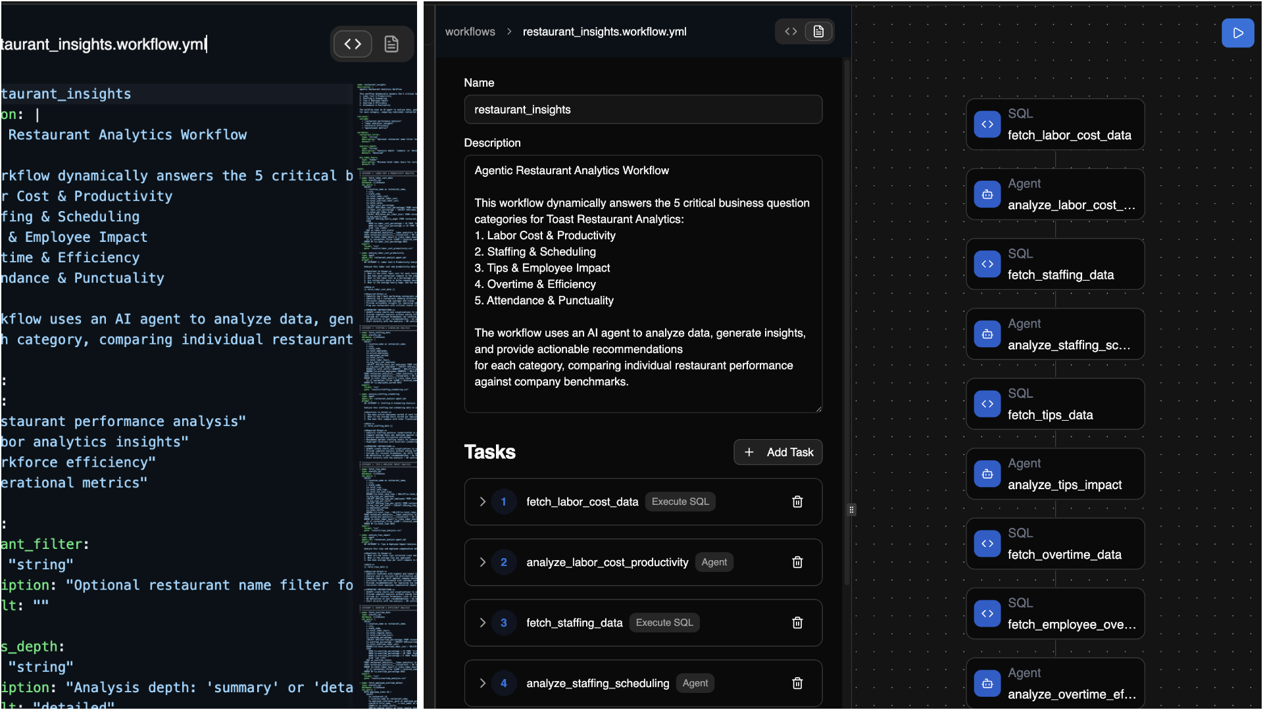Click Agent robot icon on analyze_tips_impact node
The width and height of the screenshot is (1263, 710).
(x=987, y=474)
